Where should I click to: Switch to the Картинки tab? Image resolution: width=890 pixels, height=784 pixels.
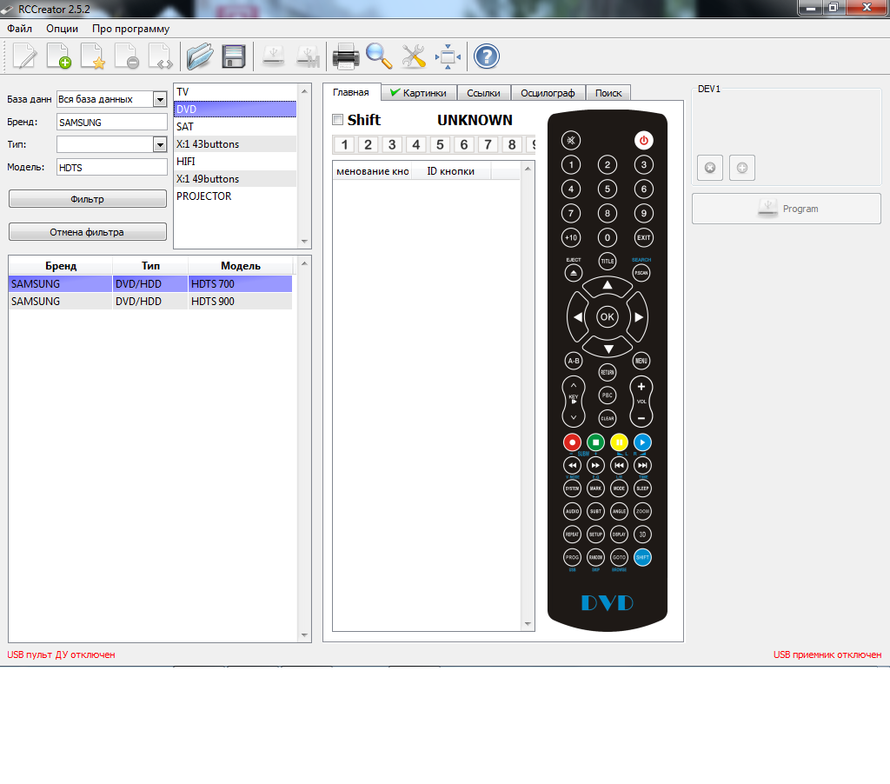coord(418,93)
